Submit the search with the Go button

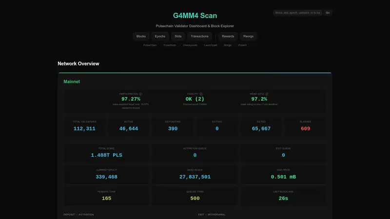point(328,13)
